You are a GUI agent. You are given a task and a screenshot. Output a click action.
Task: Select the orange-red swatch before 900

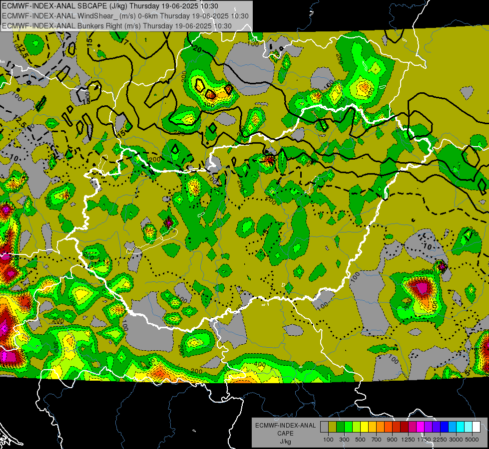(388, 427)
